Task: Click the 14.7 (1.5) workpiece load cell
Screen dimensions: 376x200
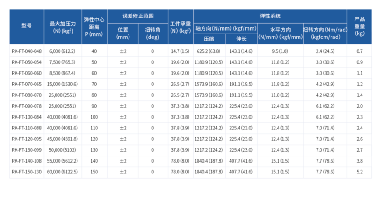Action: pyautogui.click(x=180, y=51)
